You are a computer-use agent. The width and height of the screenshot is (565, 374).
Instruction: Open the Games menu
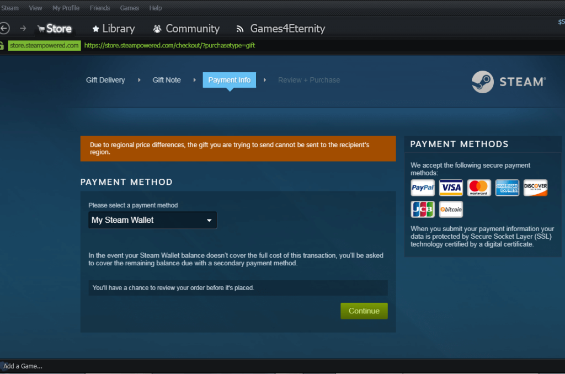click(x=129, y=8)
